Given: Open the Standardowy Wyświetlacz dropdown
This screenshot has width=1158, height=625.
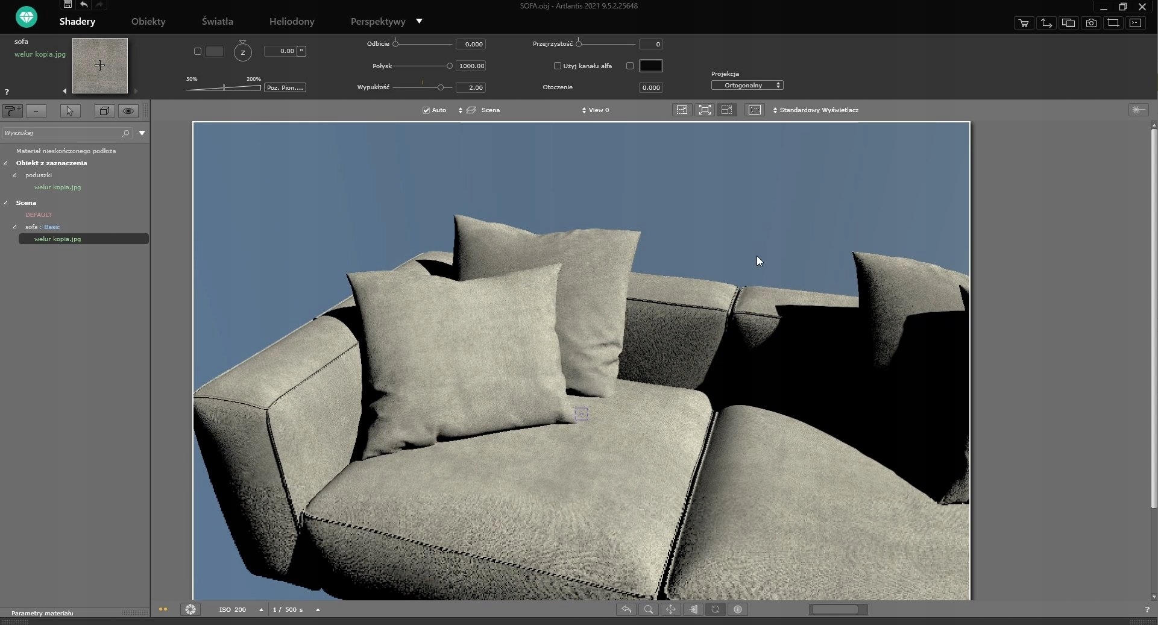Looking at the screenshot, I should click(818, 110).
